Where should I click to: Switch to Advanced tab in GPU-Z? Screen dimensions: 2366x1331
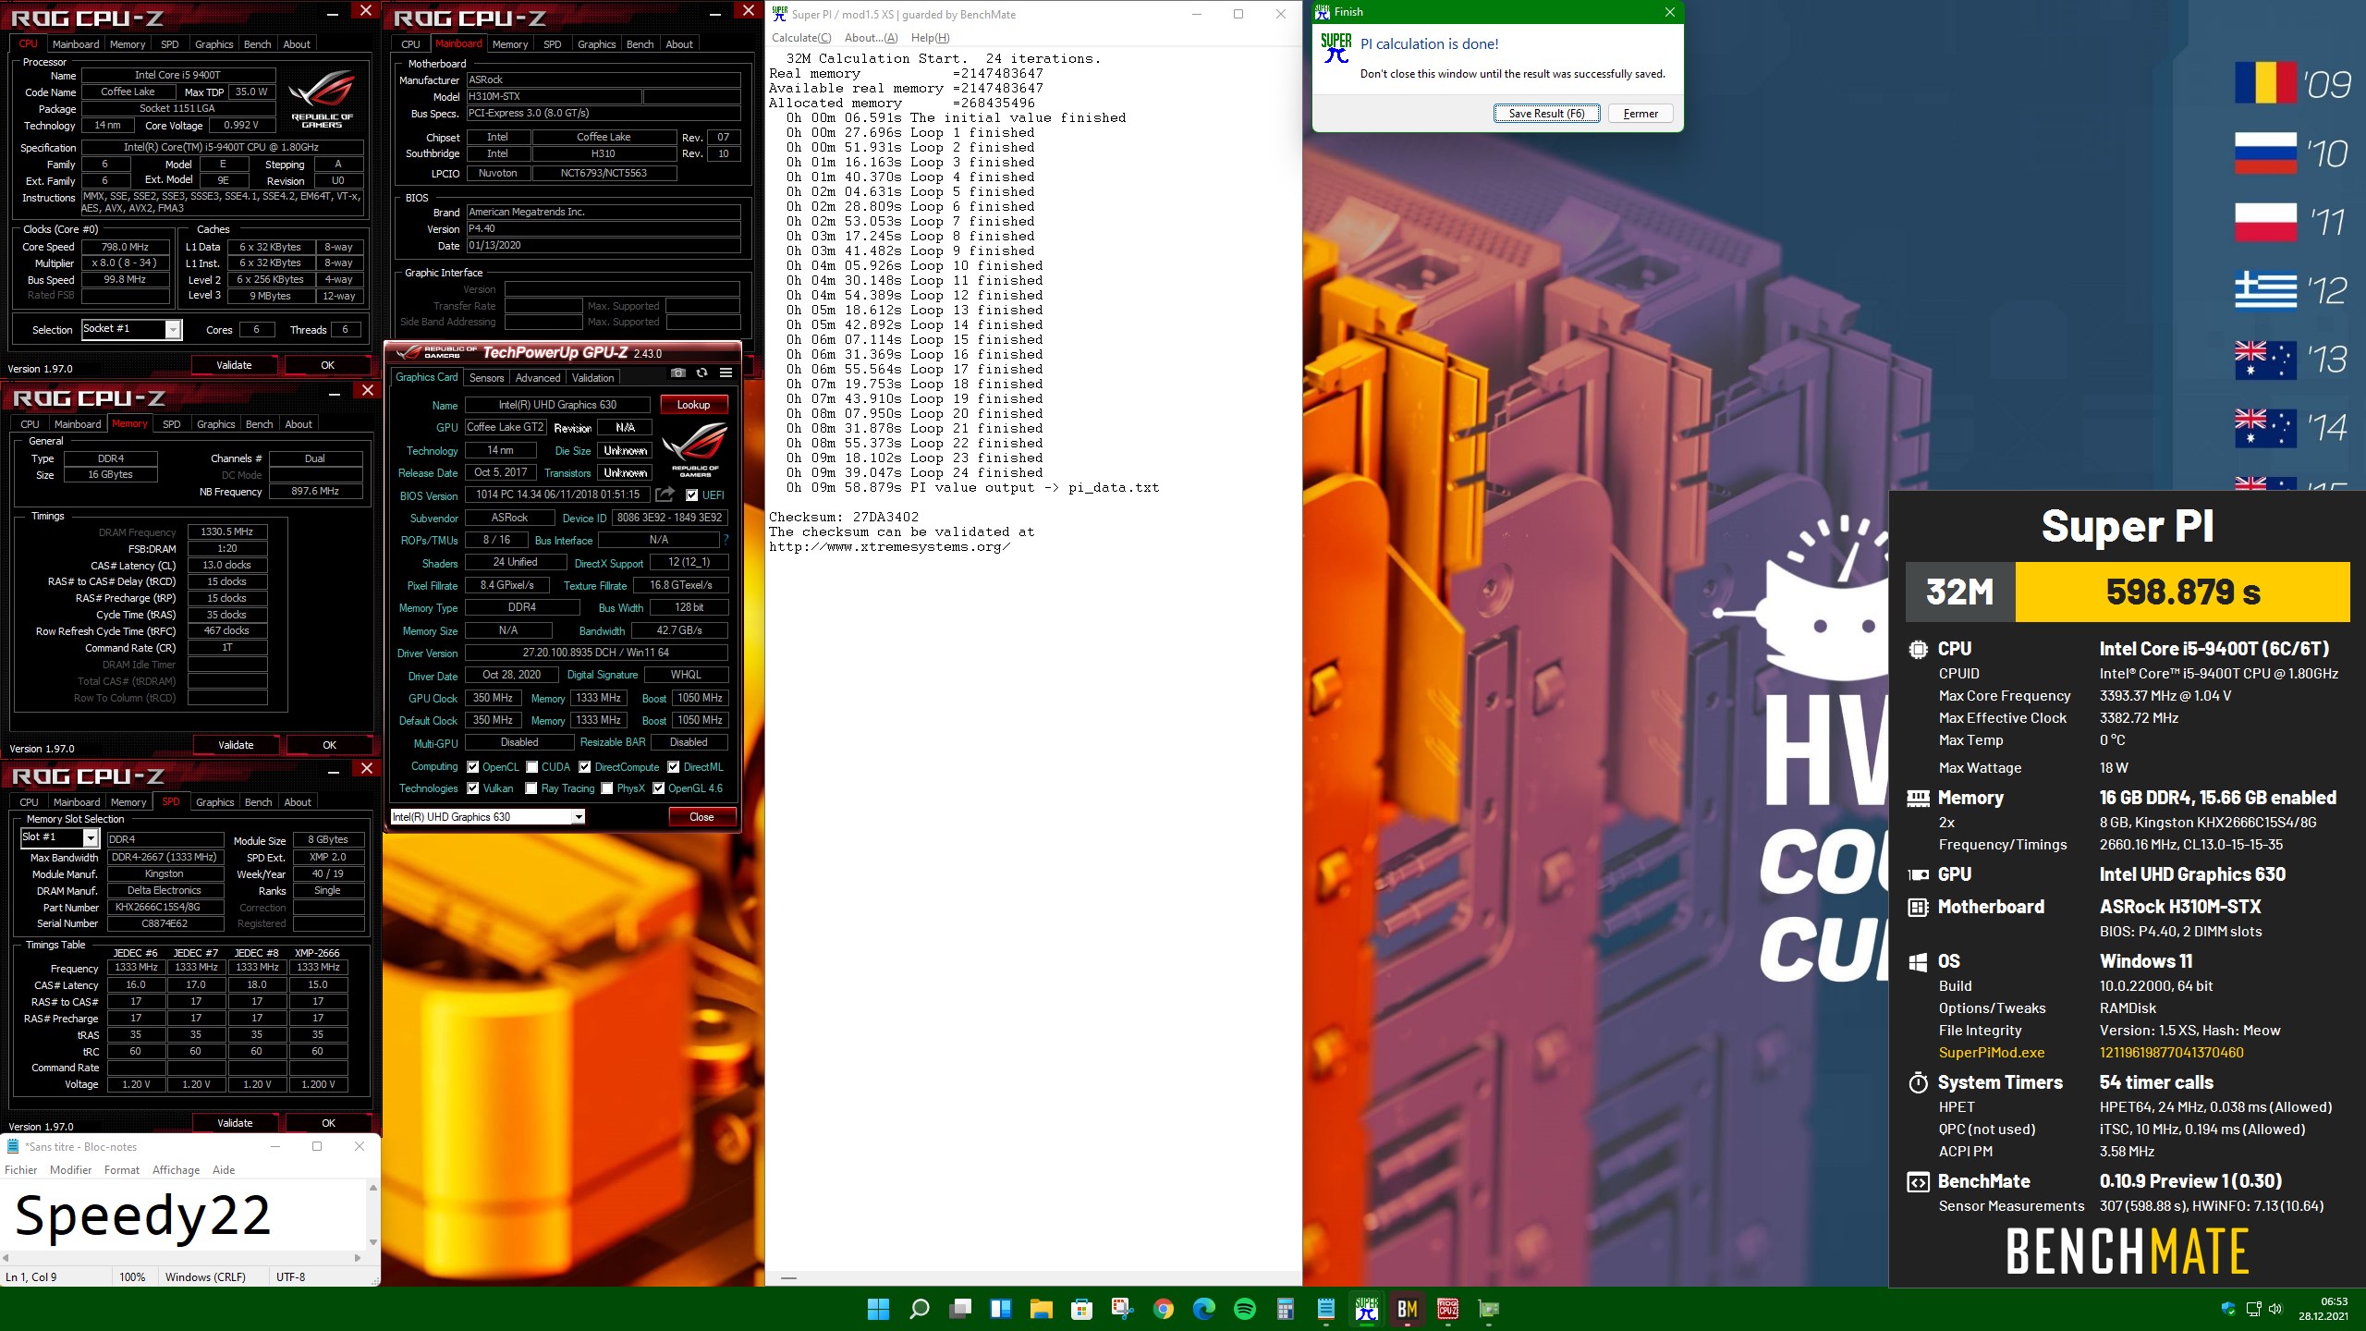click(538, 377)
